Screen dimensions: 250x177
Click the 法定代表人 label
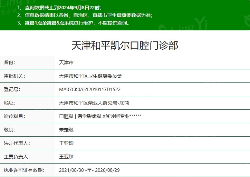[x=17, y=143]
